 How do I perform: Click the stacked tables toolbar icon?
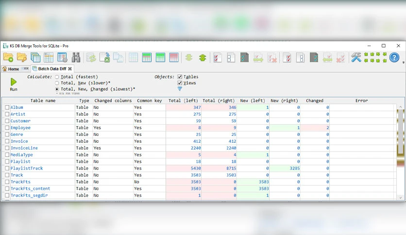coord(35,57)
